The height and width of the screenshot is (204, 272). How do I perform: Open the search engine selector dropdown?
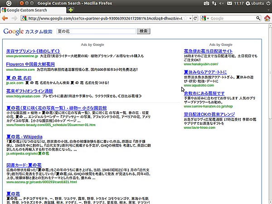pos(208,18)
